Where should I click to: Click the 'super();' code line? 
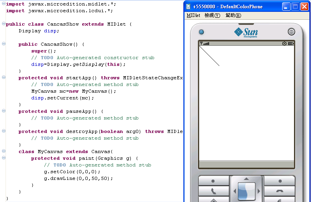[43, 51]
